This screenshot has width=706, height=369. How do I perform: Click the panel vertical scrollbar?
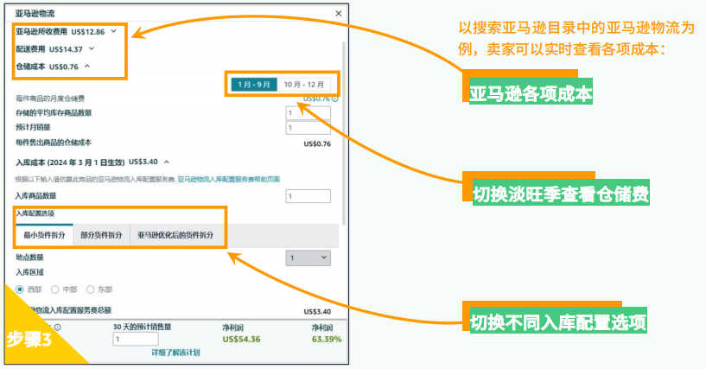[344, 134]
